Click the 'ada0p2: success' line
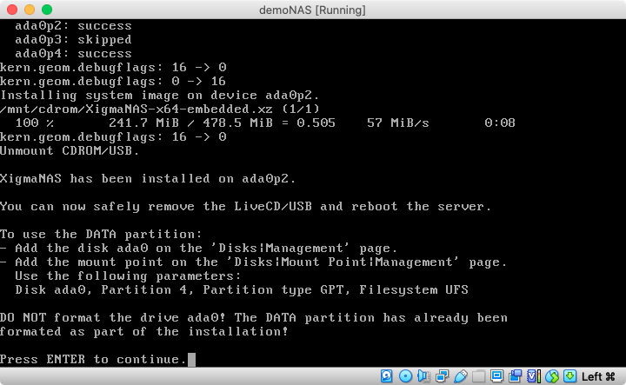Screen dimensions: 626x385 point(73,26)
